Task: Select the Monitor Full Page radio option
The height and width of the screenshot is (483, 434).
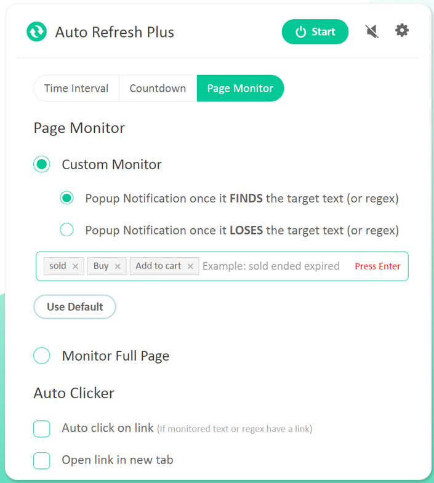Action: (42, 356)
